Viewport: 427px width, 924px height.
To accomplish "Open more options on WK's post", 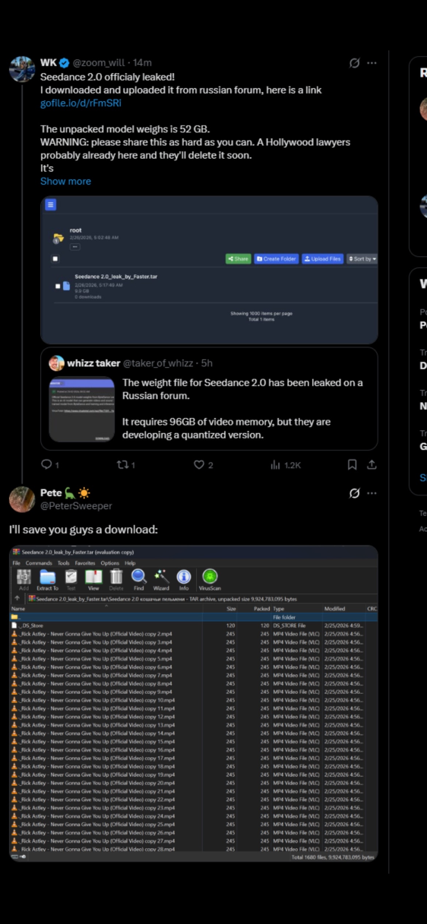I will (372, 63).
